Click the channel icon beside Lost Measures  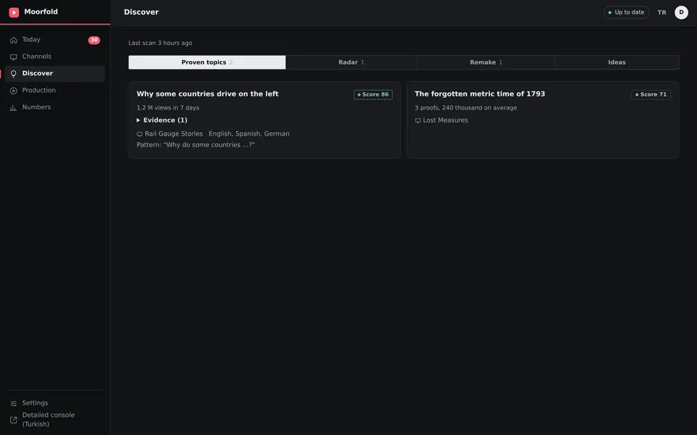click(418, 121)
